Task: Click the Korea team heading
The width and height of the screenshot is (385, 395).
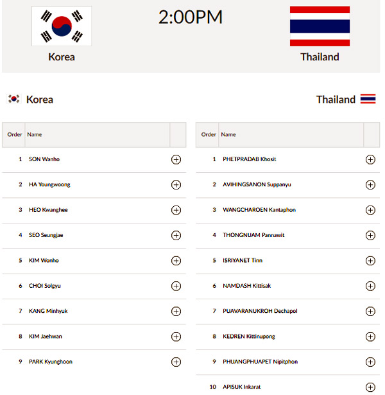Action: (40, 100)
